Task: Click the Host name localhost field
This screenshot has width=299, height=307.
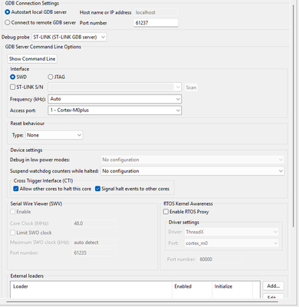Action: 156,12
